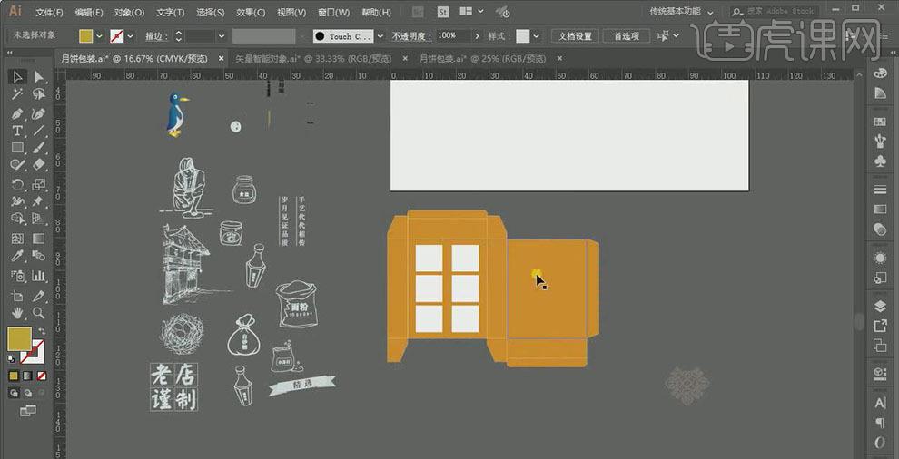
Task: Select the Rectangle shape tool
Action: [17, 148]
